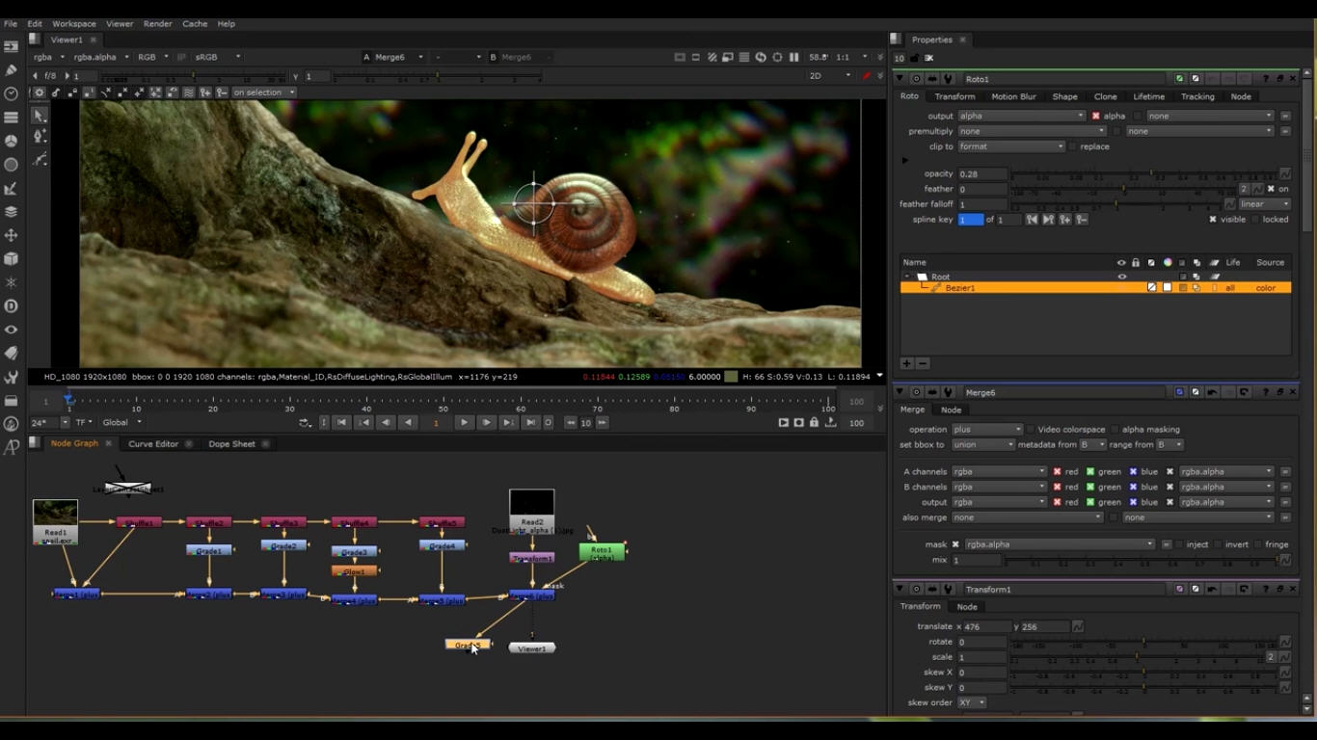Click play forward button in timeline
This screenshot has height=740, width=1317.
click(464, 423)
